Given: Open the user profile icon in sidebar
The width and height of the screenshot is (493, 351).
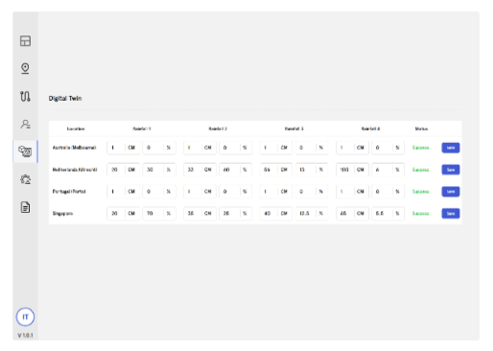Looking at the screenshot, I should 25,124.
